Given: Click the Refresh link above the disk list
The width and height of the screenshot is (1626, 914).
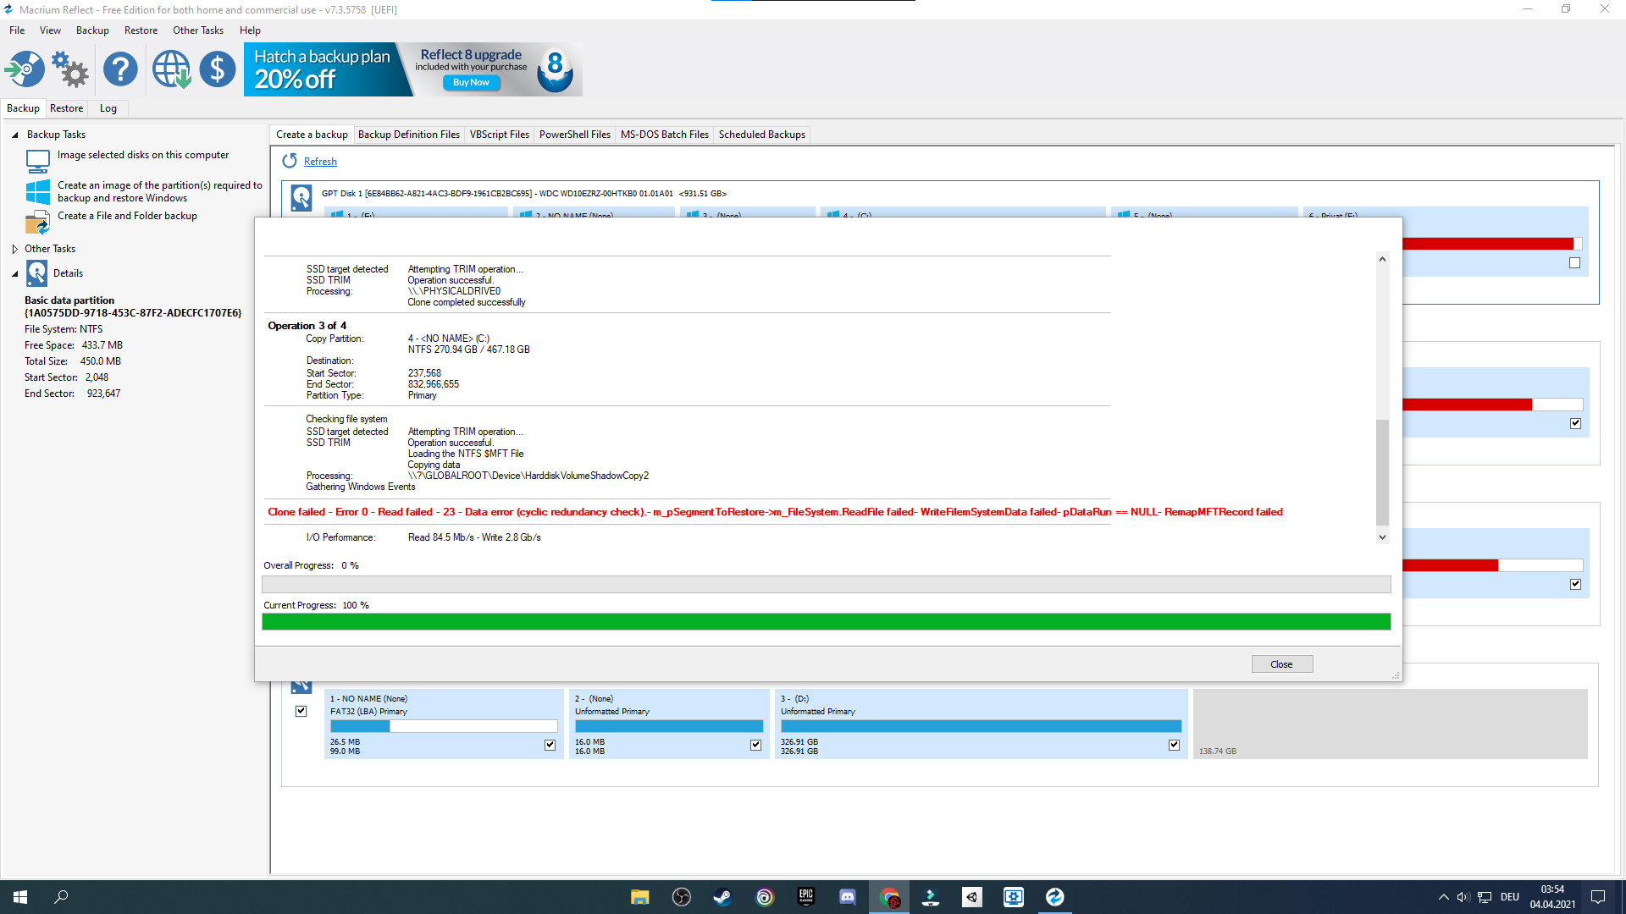Looking at the screenshot, I should click(x=319, y=161).
